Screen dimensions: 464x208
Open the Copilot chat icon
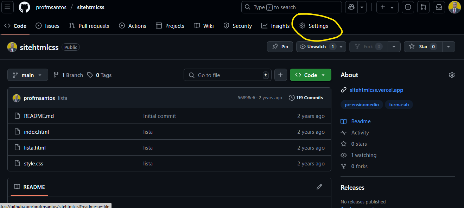point(351,7)
